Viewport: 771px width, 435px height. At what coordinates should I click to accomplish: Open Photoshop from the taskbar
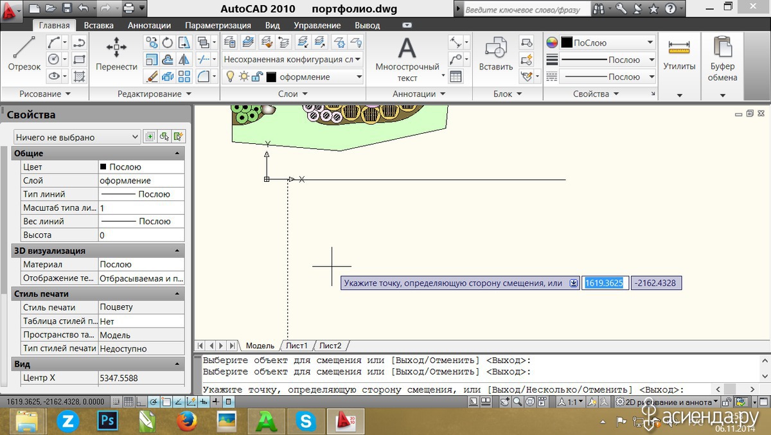[108, 422]
